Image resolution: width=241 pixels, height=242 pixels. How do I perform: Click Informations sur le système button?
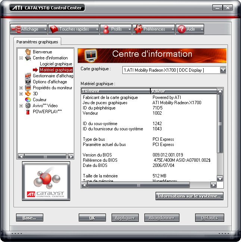click(x=189, y=196)
